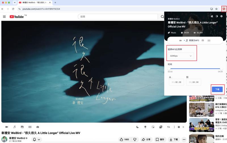Image resolution: width=227 pixels, height=143 pixels.
Task: Click the site info icon in address bar
Action: [x=19, y=9]
